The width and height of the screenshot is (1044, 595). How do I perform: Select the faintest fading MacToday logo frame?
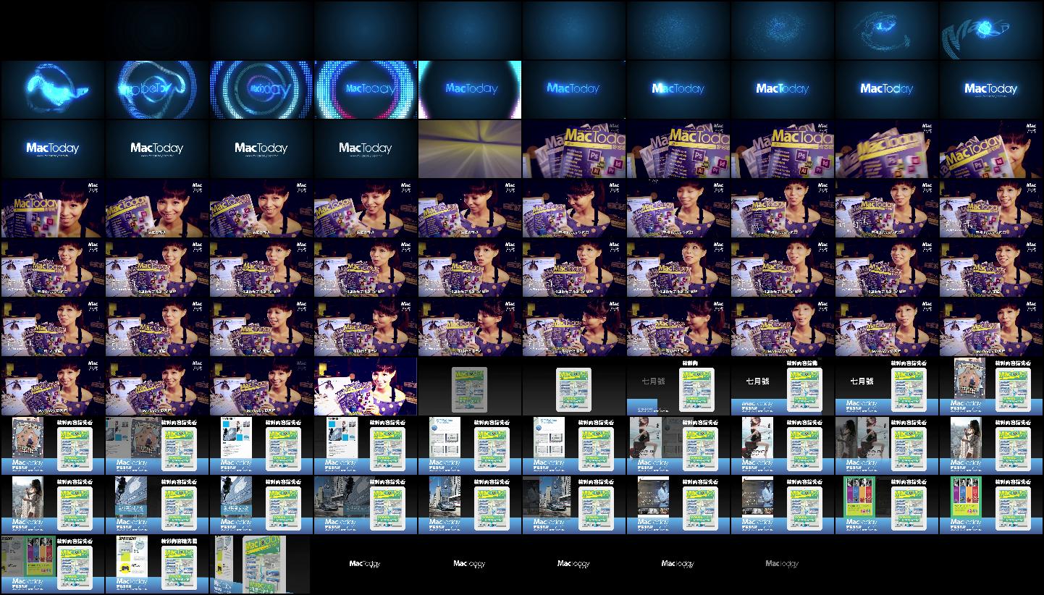coord(783,564)
